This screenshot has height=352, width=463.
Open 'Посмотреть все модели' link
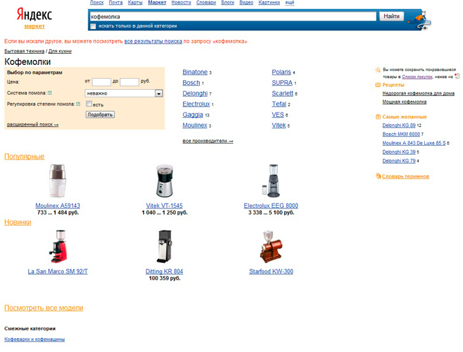(44, 308)
